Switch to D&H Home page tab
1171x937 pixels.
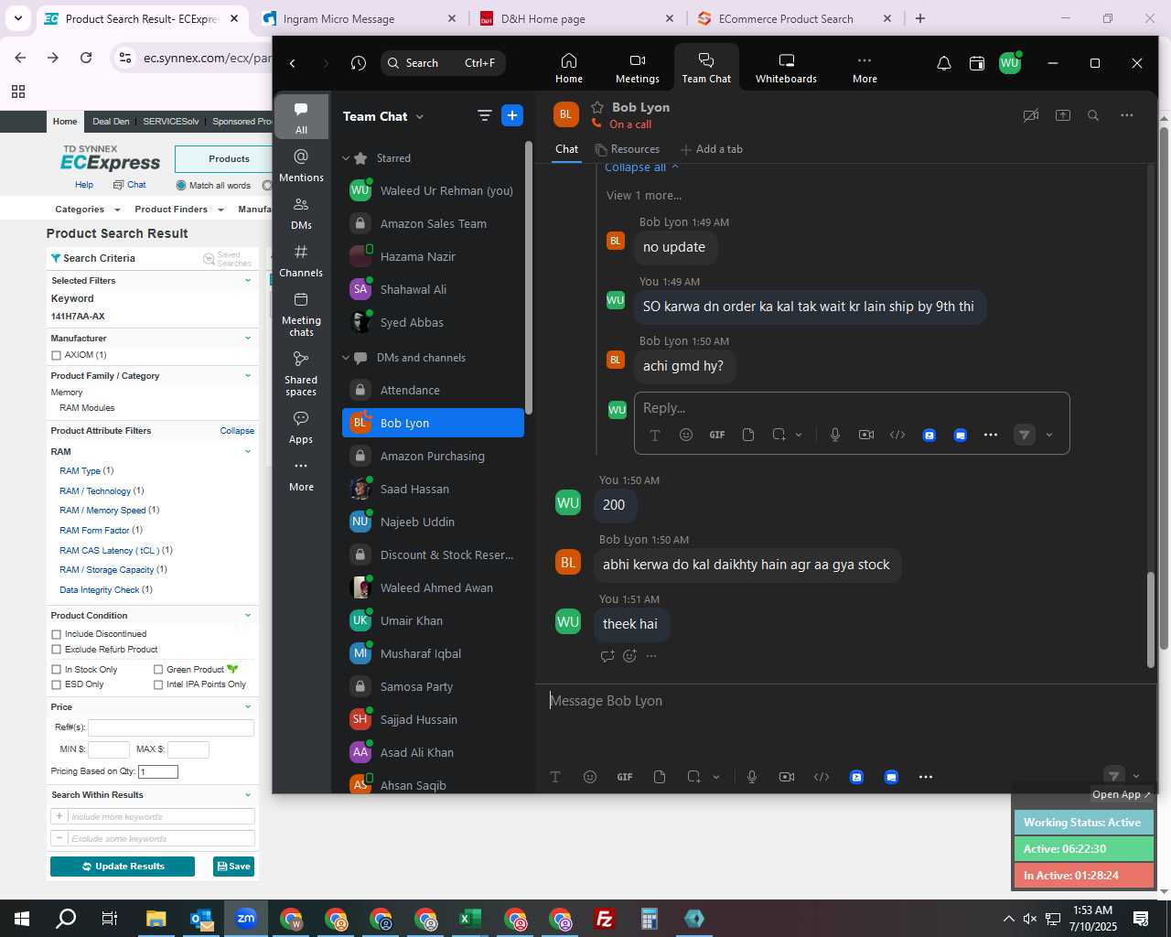[576, 18]
